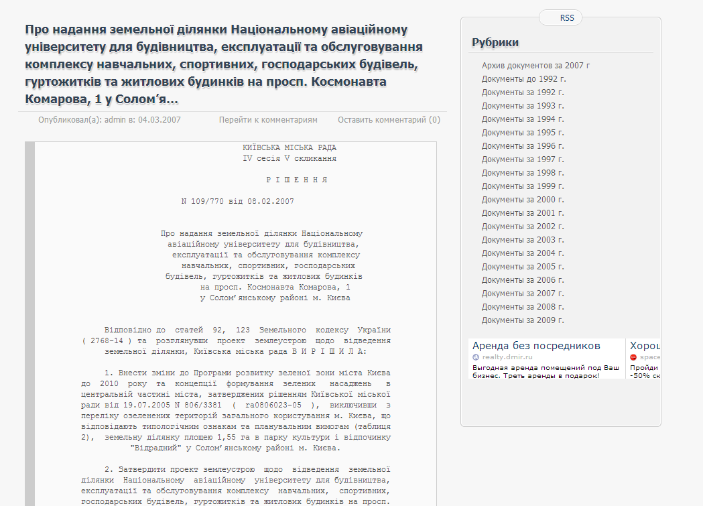Click the КИЇВСЬКА МІСЬКА РАДА document header
Screen dimensions: 703x506
(x=290, y=147)
